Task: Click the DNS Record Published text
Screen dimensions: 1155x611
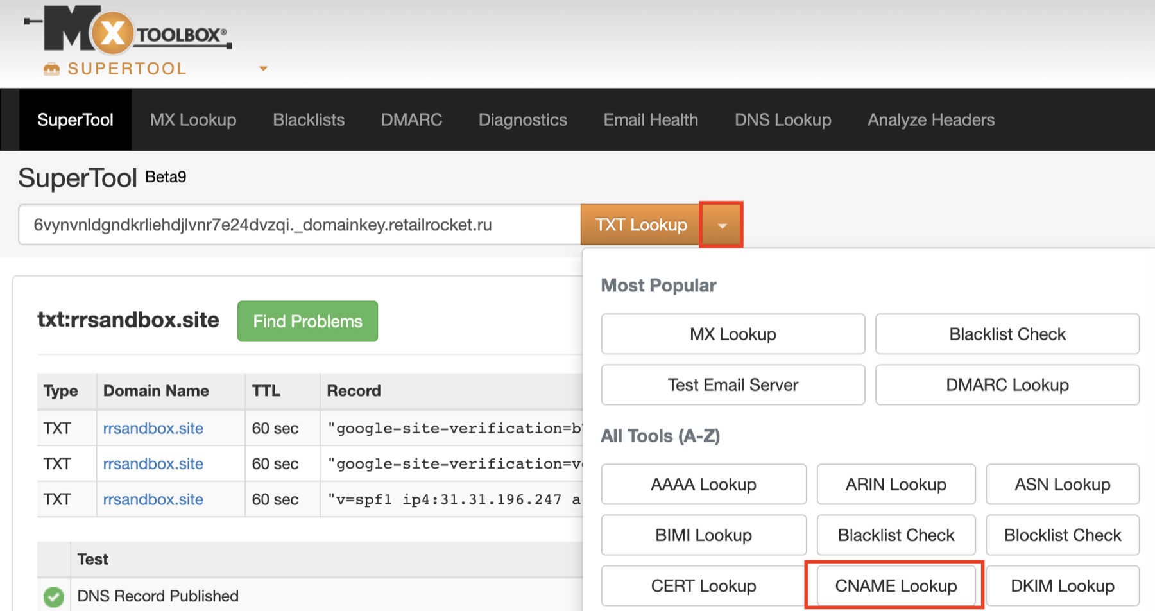Action: click(x=158, y=596)
